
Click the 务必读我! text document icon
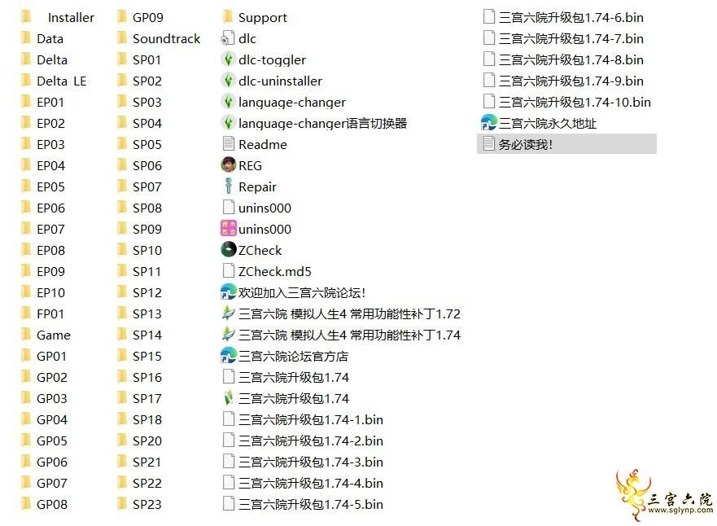489,143
